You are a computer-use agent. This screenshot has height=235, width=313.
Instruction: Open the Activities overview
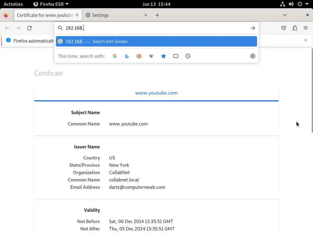(13, 4)
